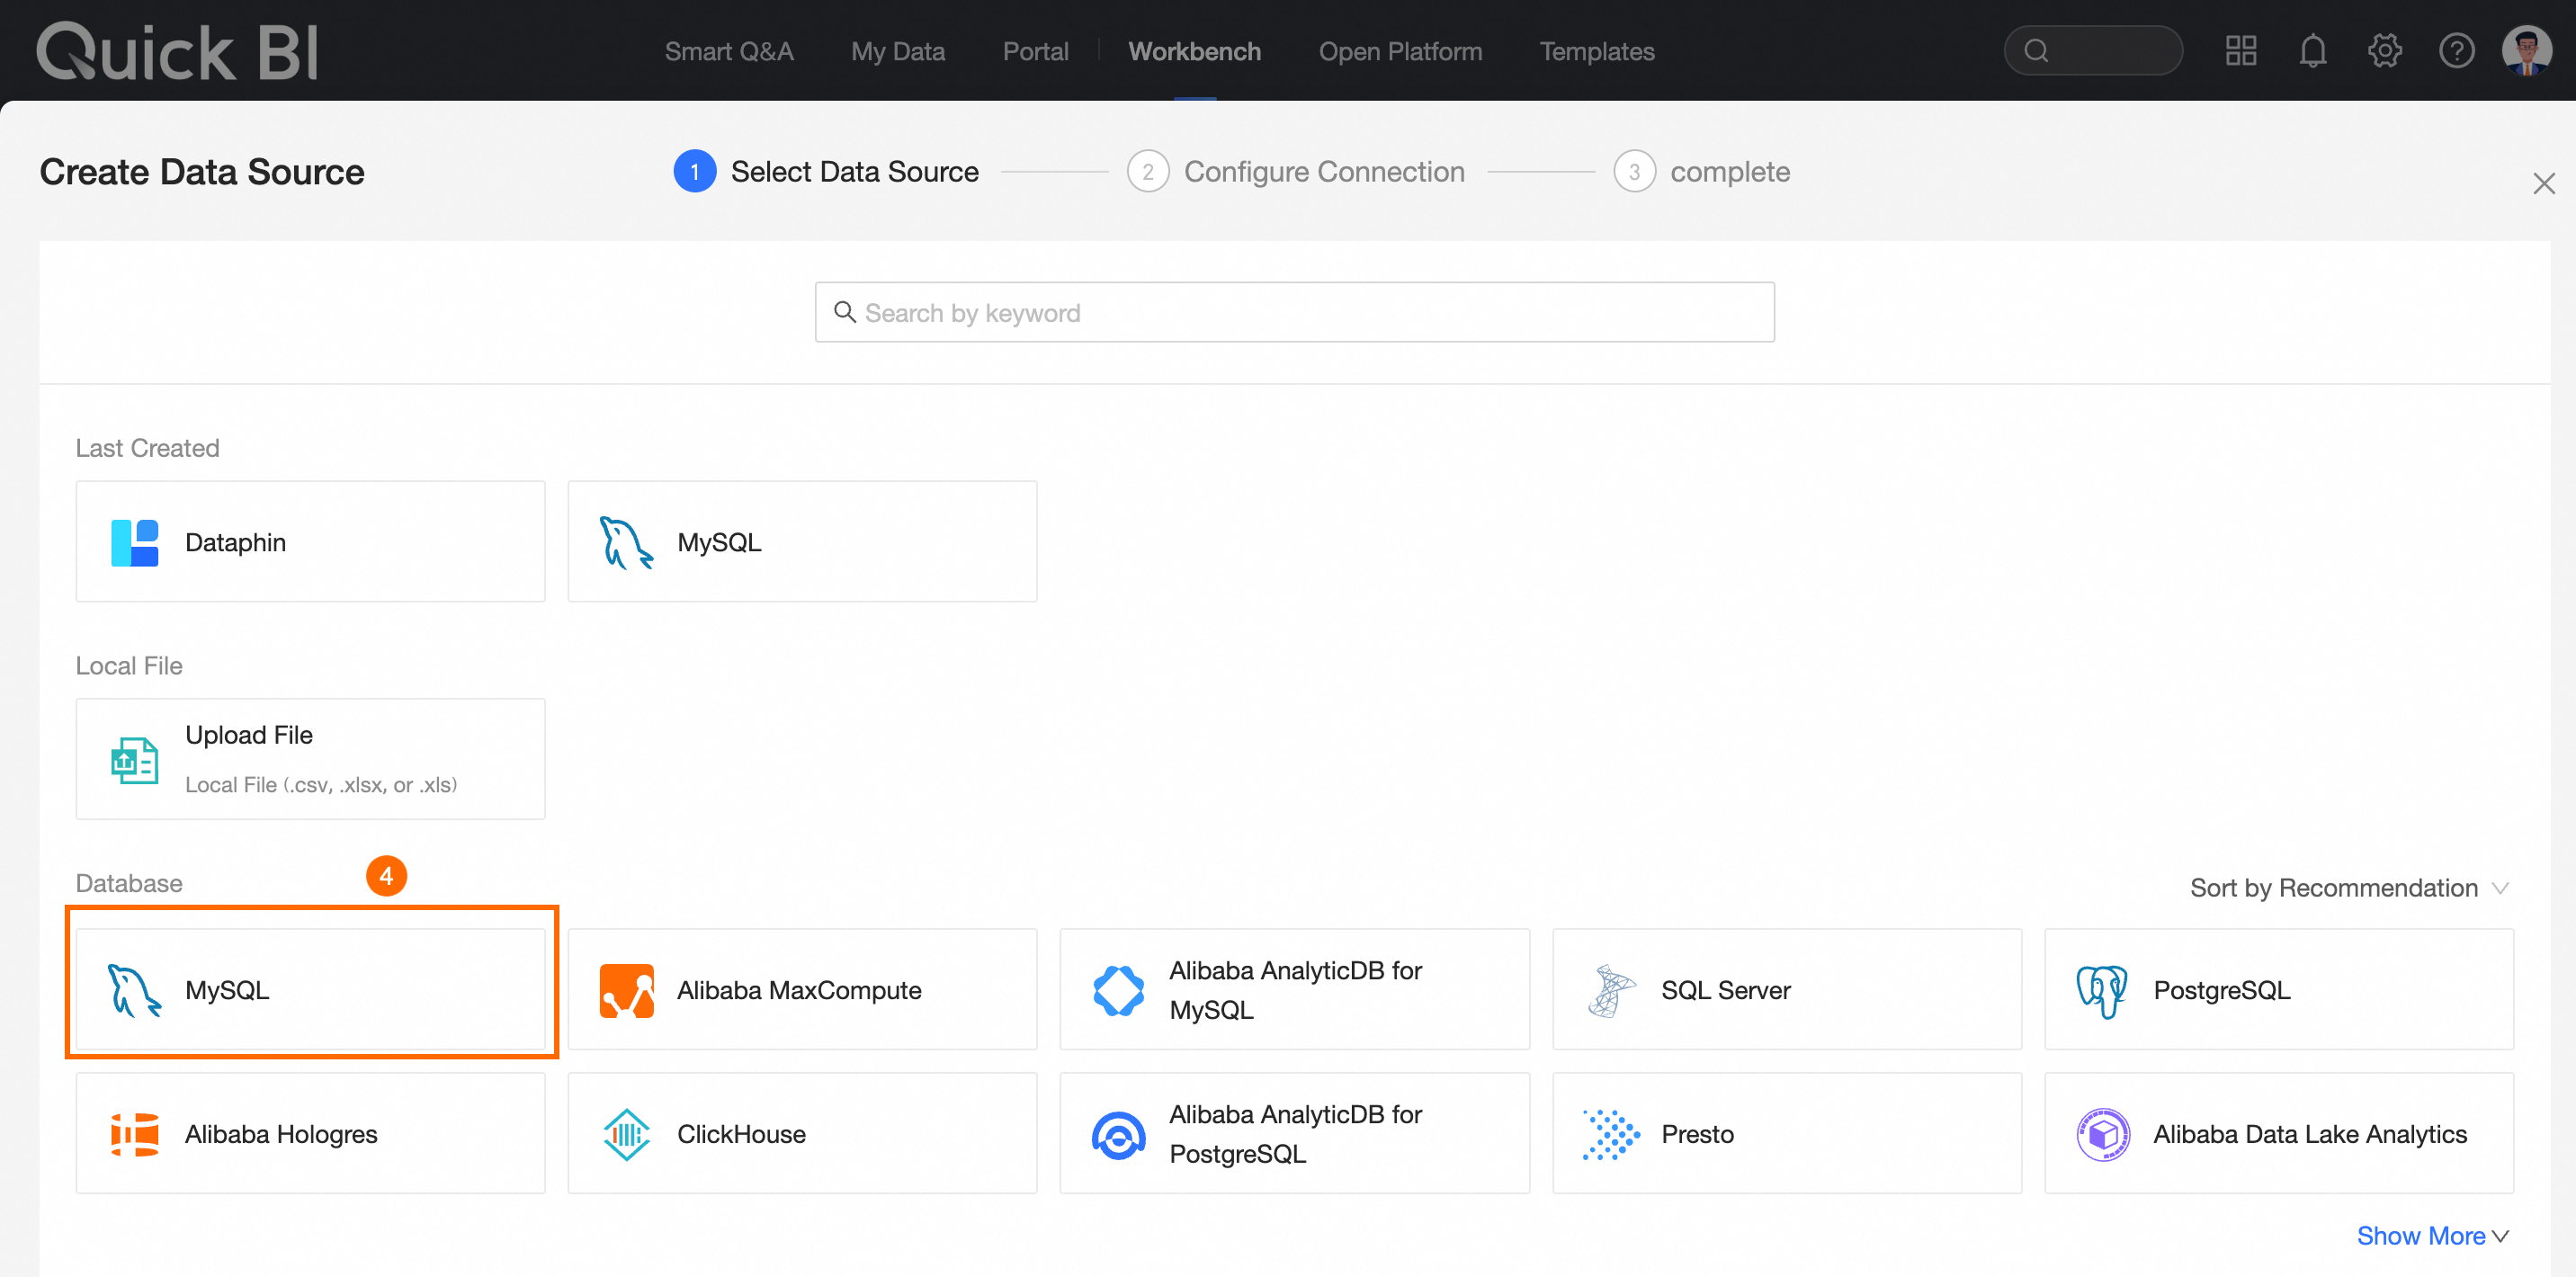Image resolution: width=2576 pixels, height=1277 pixels.
Task: Select the Dataphin data source
Action: 310,541
